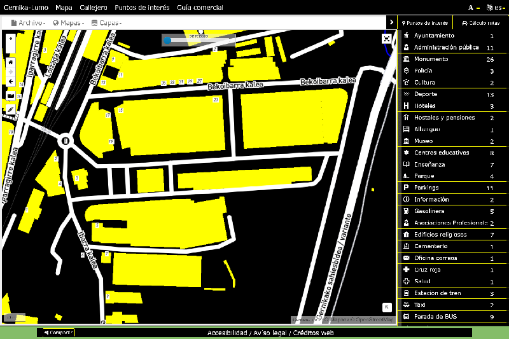The height and width of the screenshot is (339, 509).
Task: Collapse the side panel with arrow
Action: [391, 22]
